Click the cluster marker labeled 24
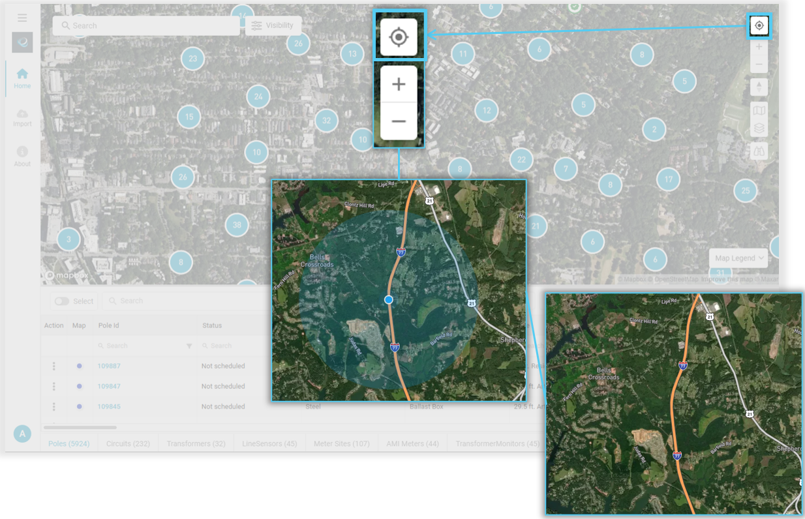The height and width of the screenshot is (519, 805). [x=258, y=97]
